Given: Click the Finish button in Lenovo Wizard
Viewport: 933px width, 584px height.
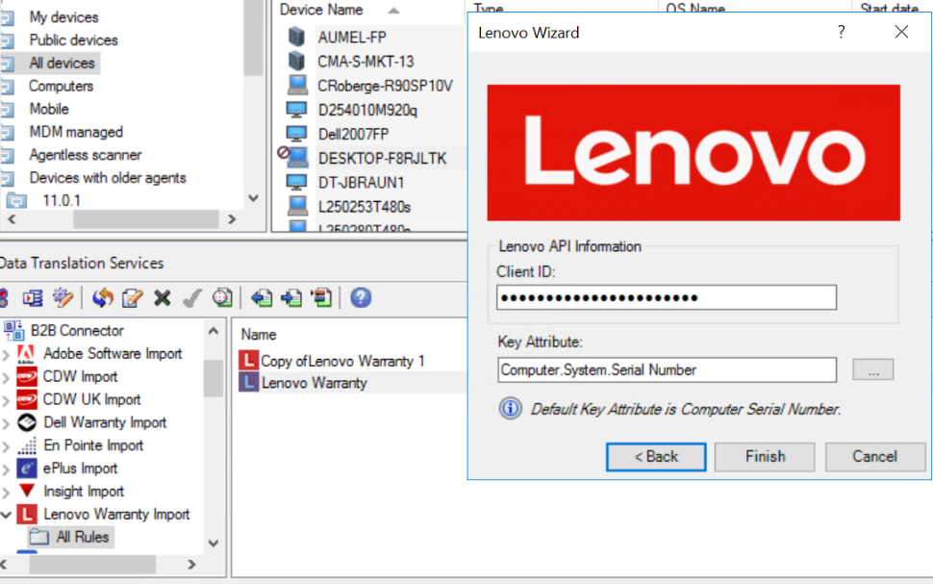Looking at the screenshot, I should tap(765, 457).
